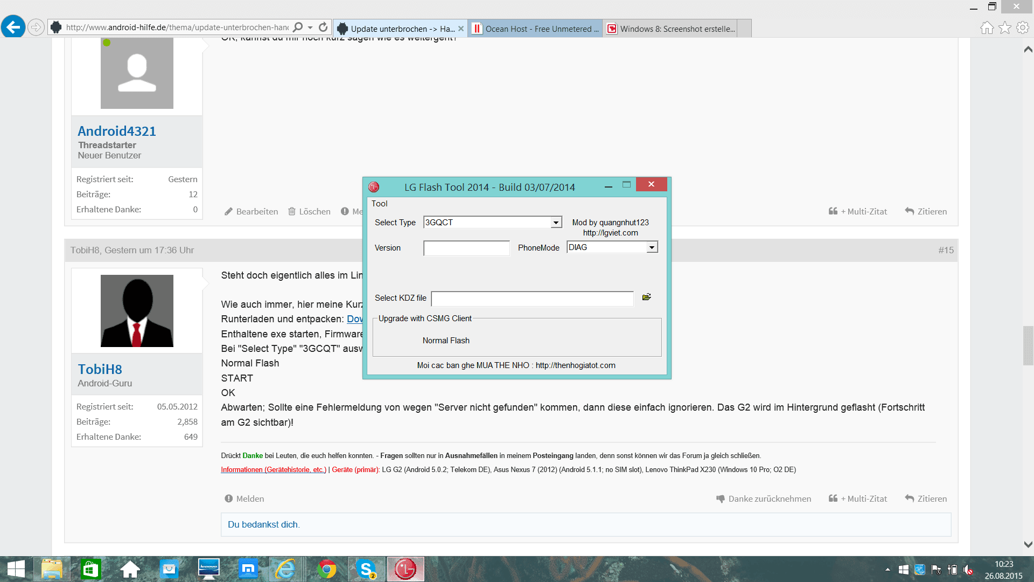Image resolution: width=1034 pixels, height=582 pixels.
Task: Click Android4321's grey avatar placeholder
Action: tap(137, 73)
